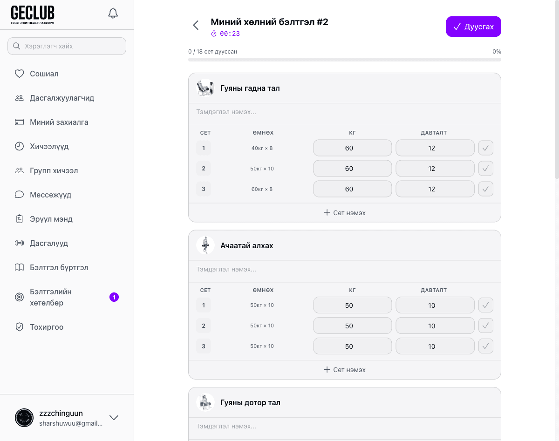Click the dumbbell icon for Дасгалууд
Image resolution: width=559 pixels, height=441 pixels.
[19, 243]
